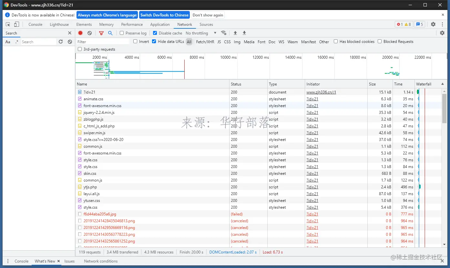The image size is (450, 268).
Task: Click Always match Chrome's language button
Action: point(107,15)
